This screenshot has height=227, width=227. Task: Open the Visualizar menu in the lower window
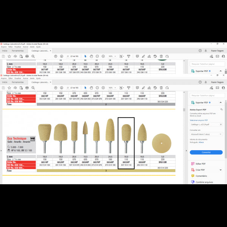[17, 78]
